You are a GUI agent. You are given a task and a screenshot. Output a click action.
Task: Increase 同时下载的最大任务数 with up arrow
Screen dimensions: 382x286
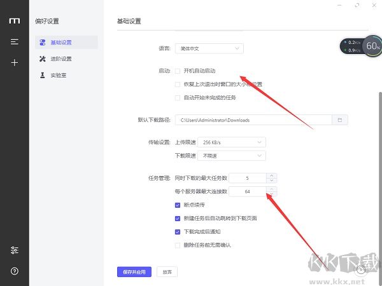click(272, 175)
